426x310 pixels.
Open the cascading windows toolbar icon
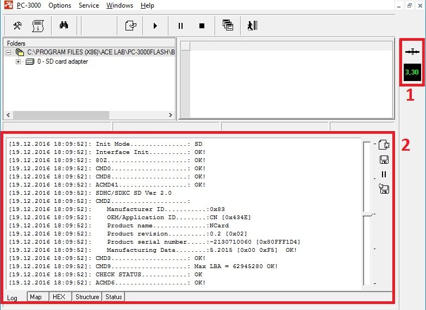pyautogui.click(x=228, y=25)
